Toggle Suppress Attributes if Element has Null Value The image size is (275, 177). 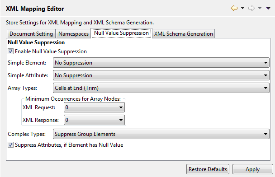(10, 145)
